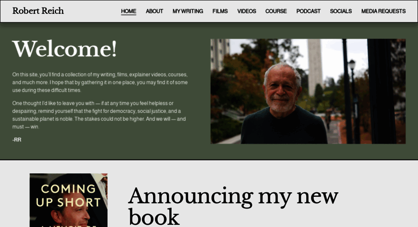418x227 pixels.
Task: Open the SOCIALS menu item
Action: coord(341,11)
